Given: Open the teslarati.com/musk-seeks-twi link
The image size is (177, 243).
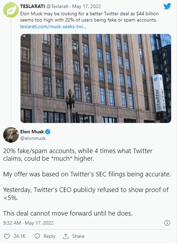Looking at the screenshot, I should pos(53,26).
